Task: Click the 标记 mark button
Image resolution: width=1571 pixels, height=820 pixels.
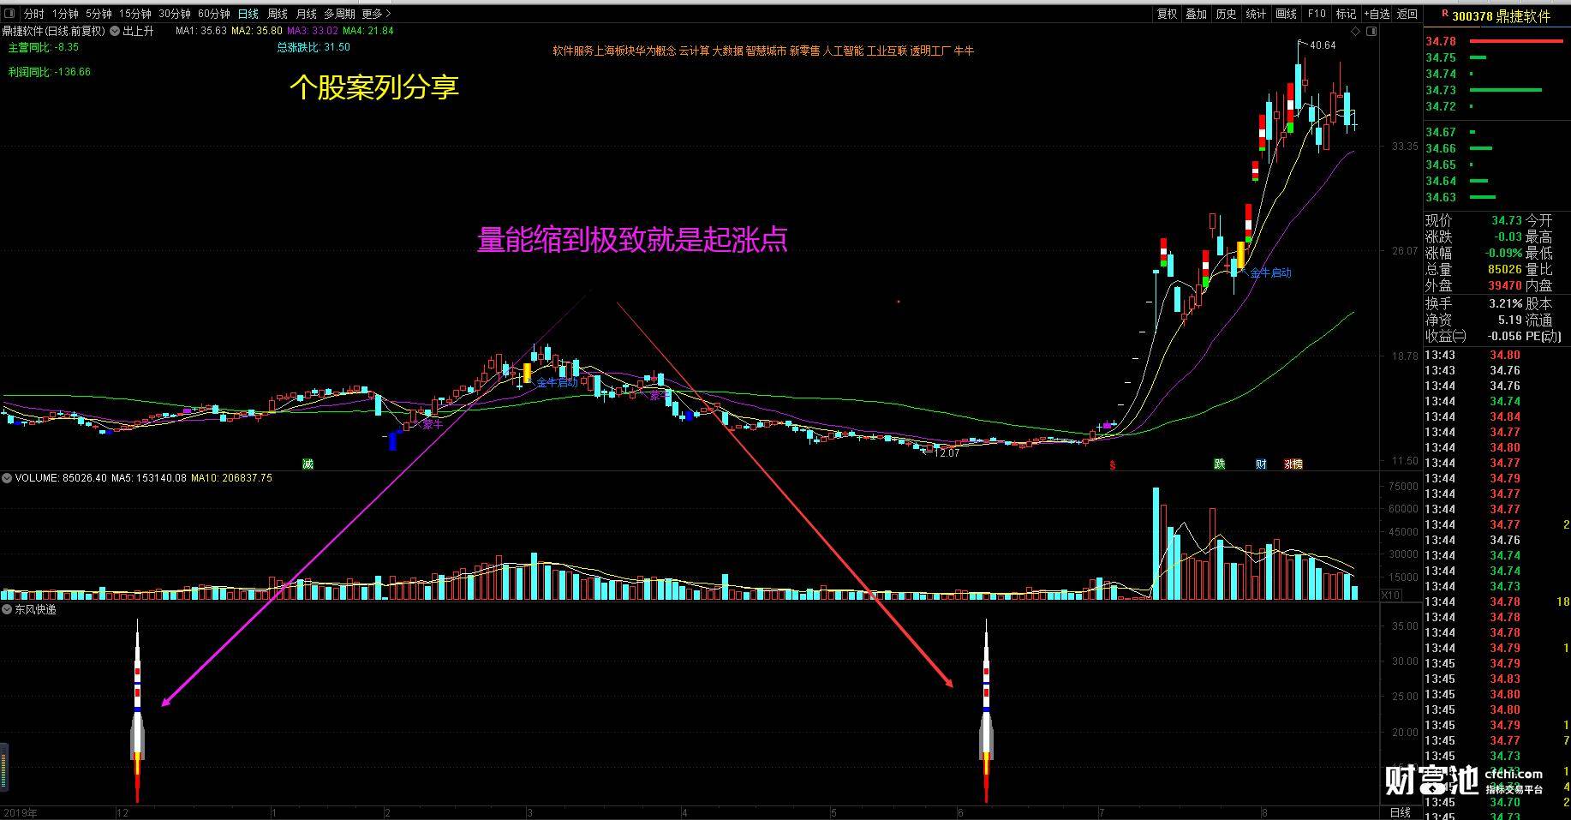Action: coord(1347,14)
